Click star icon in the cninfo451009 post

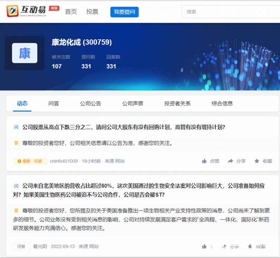[257, 161]
